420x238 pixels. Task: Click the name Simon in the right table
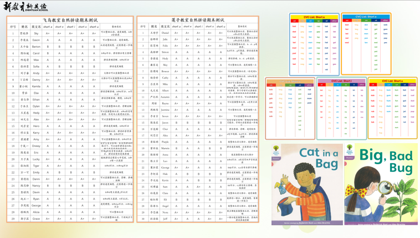pyautogui.click(x=166, y=52)
